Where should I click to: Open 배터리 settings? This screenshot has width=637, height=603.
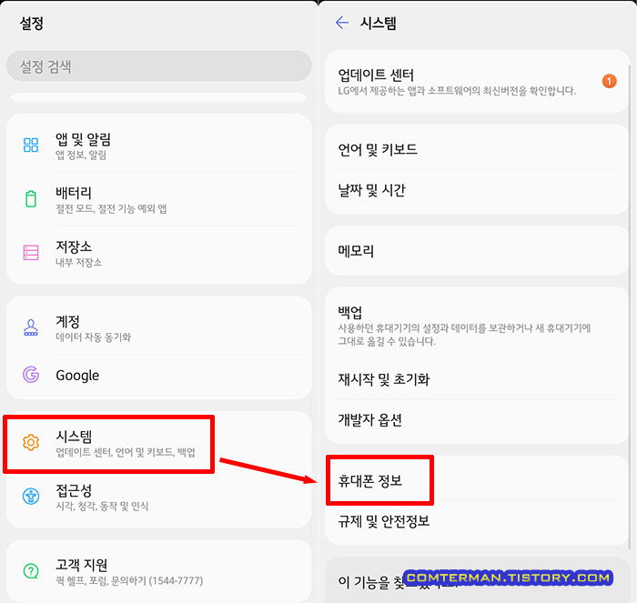(x=159, y=199)
